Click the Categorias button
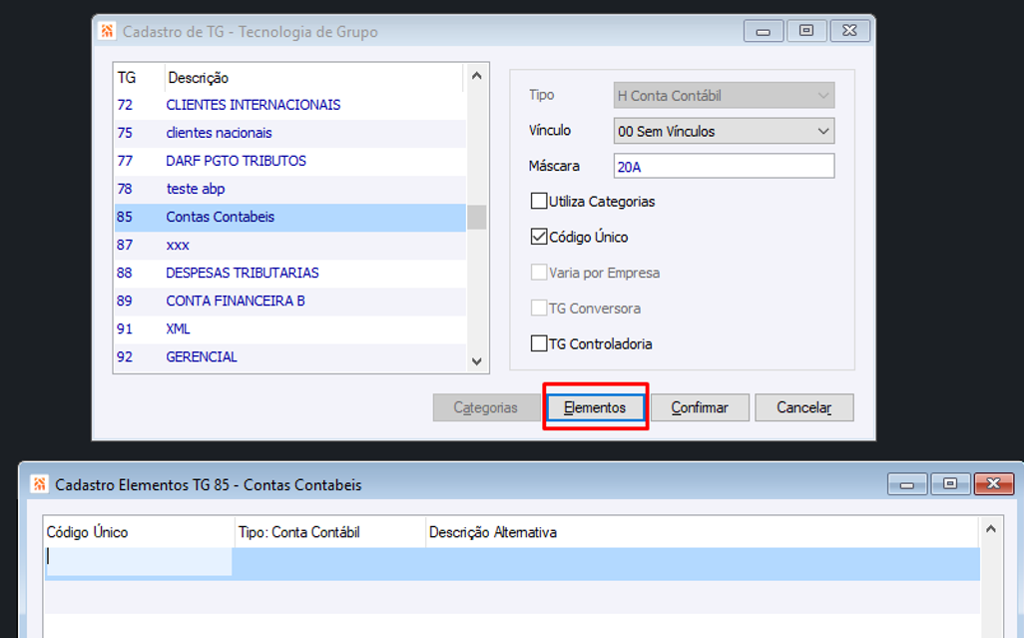This screenshot has width=1024, height=644. pyautogui.click(x=486, y=407)
